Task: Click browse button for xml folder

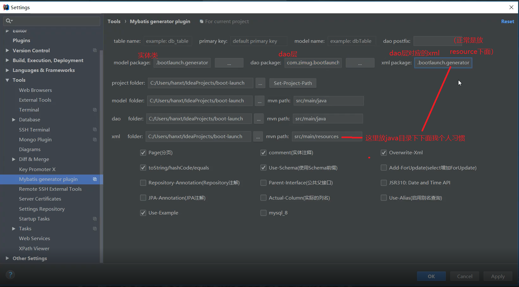Action: click(258, 137)
